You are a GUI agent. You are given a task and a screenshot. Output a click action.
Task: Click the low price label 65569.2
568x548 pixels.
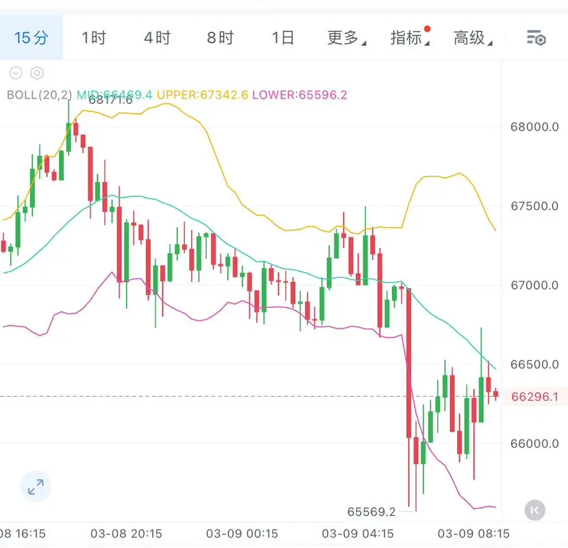pos(371,512)
